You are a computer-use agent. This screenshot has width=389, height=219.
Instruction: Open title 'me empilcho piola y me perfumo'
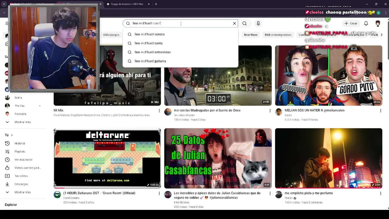(309, 193)
